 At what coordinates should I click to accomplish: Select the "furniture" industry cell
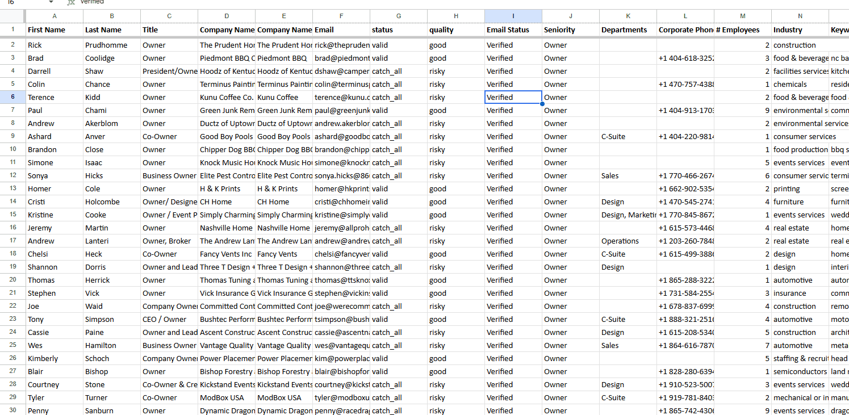(800, 202)
